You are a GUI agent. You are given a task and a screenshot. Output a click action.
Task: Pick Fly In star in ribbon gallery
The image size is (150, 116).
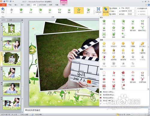(x=40, y=10)
